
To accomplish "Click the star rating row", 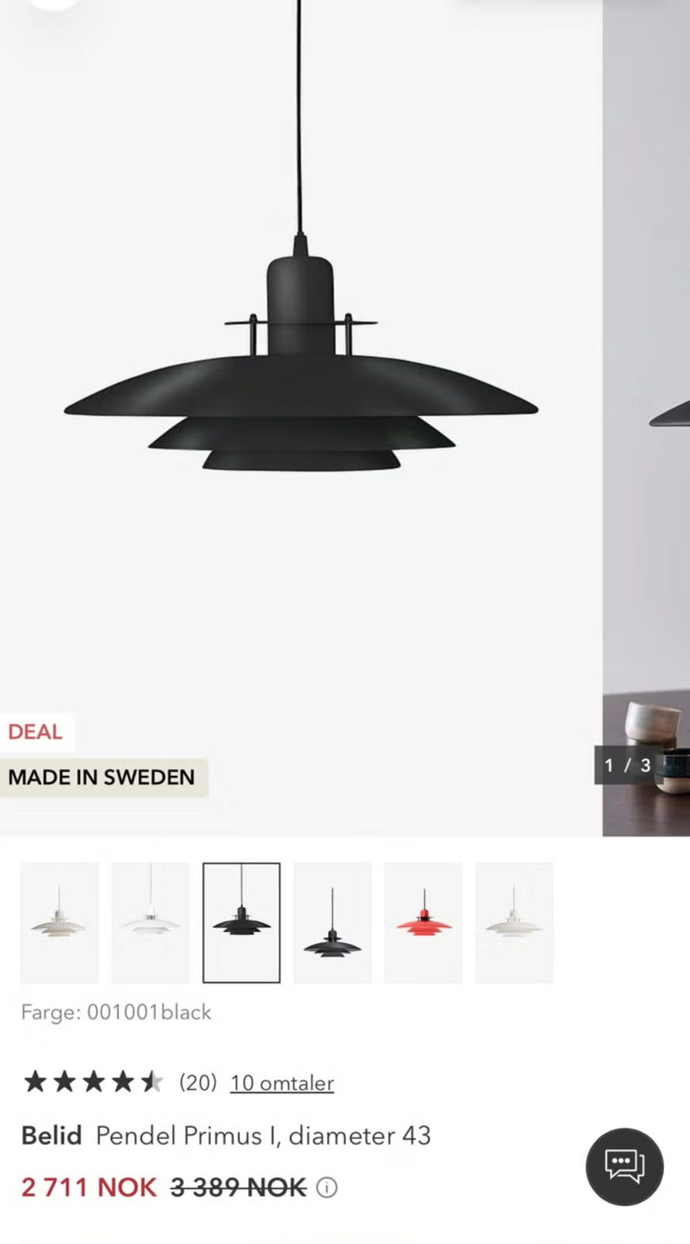I will [x=92, y=1082].
